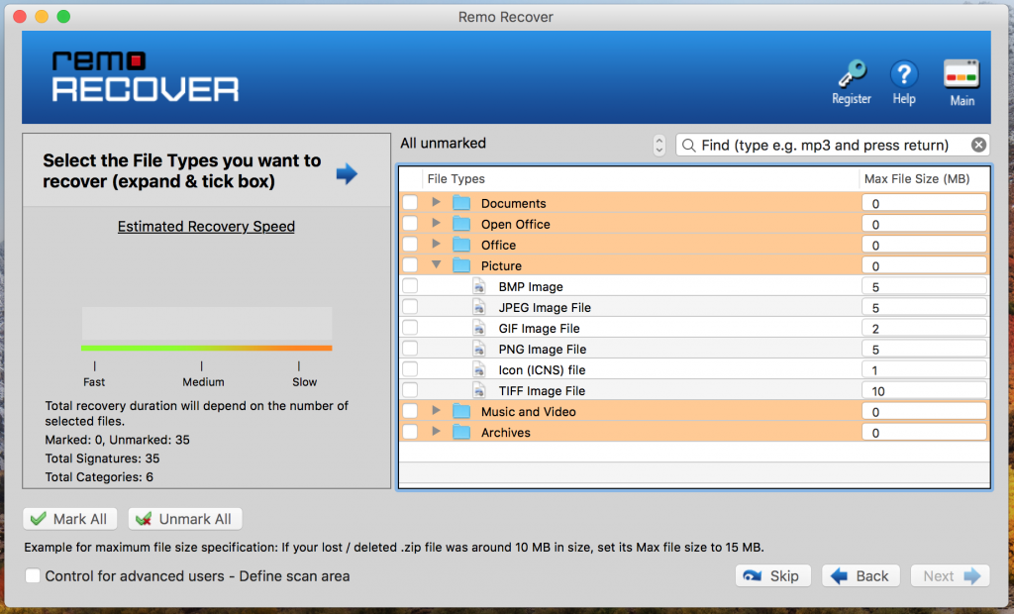Open the Register key icon
Viewport: 1014px width, 614px height.
(x=853, y=73)
